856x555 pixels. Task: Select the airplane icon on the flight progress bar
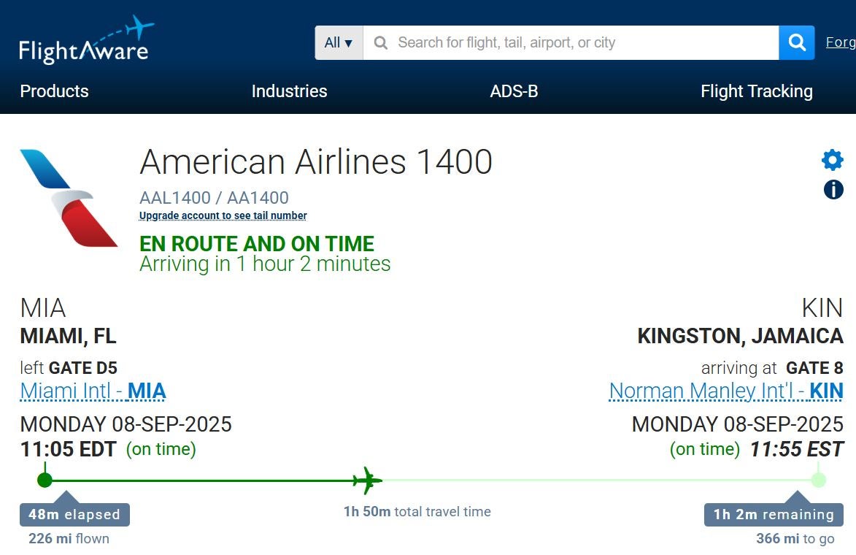(365, 480)
